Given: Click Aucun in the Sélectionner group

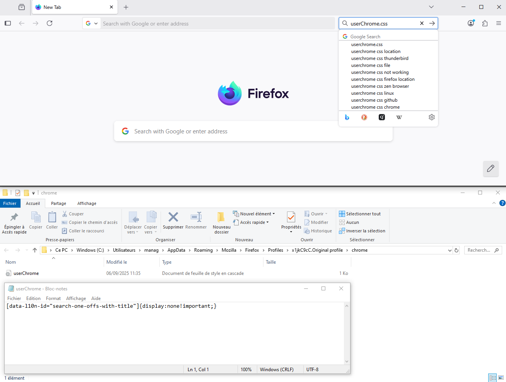Looking at the screenshot, I should 349,222.
